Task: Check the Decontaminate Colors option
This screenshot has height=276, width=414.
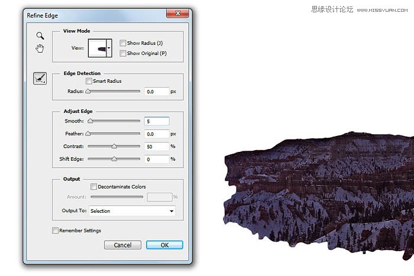Action: [x=94, y=187]
